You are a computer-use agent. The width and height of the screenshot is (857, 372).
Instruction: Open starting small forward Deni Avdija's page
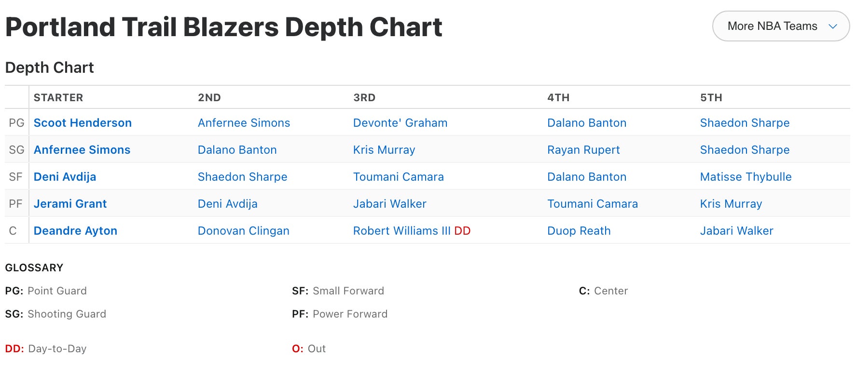click(x=65, y=177)
